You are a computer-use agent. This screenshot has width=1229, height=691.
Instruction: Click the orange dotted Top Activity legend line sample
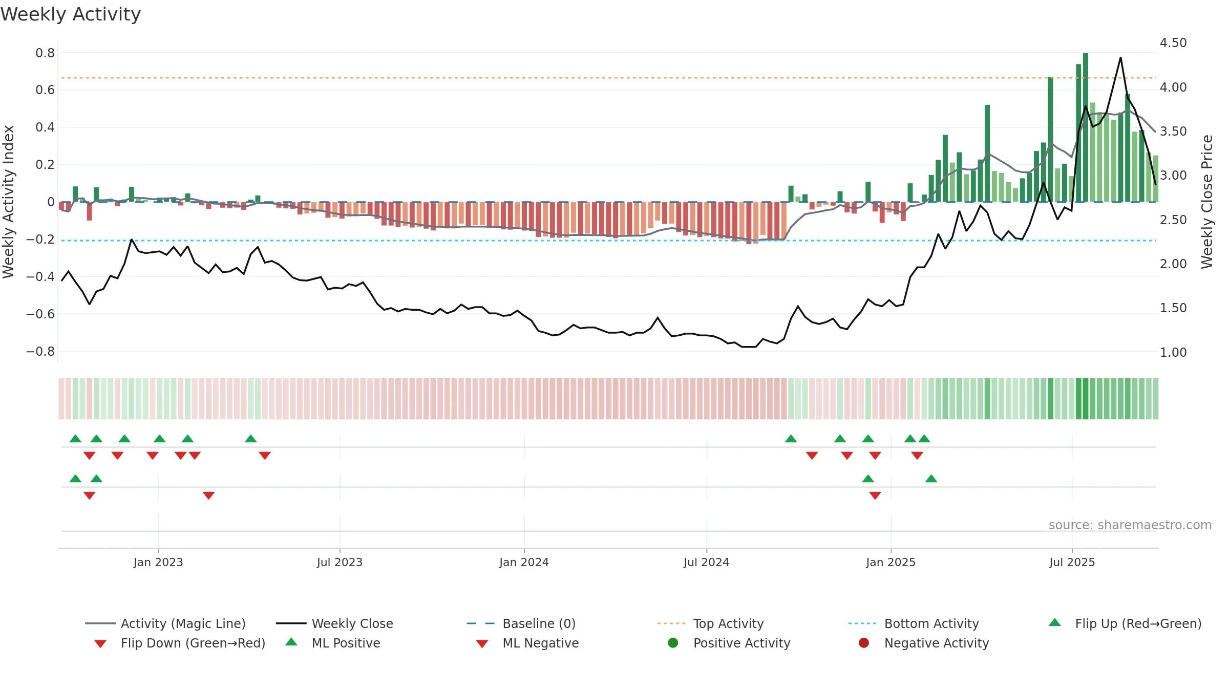[x=671, y=623]
